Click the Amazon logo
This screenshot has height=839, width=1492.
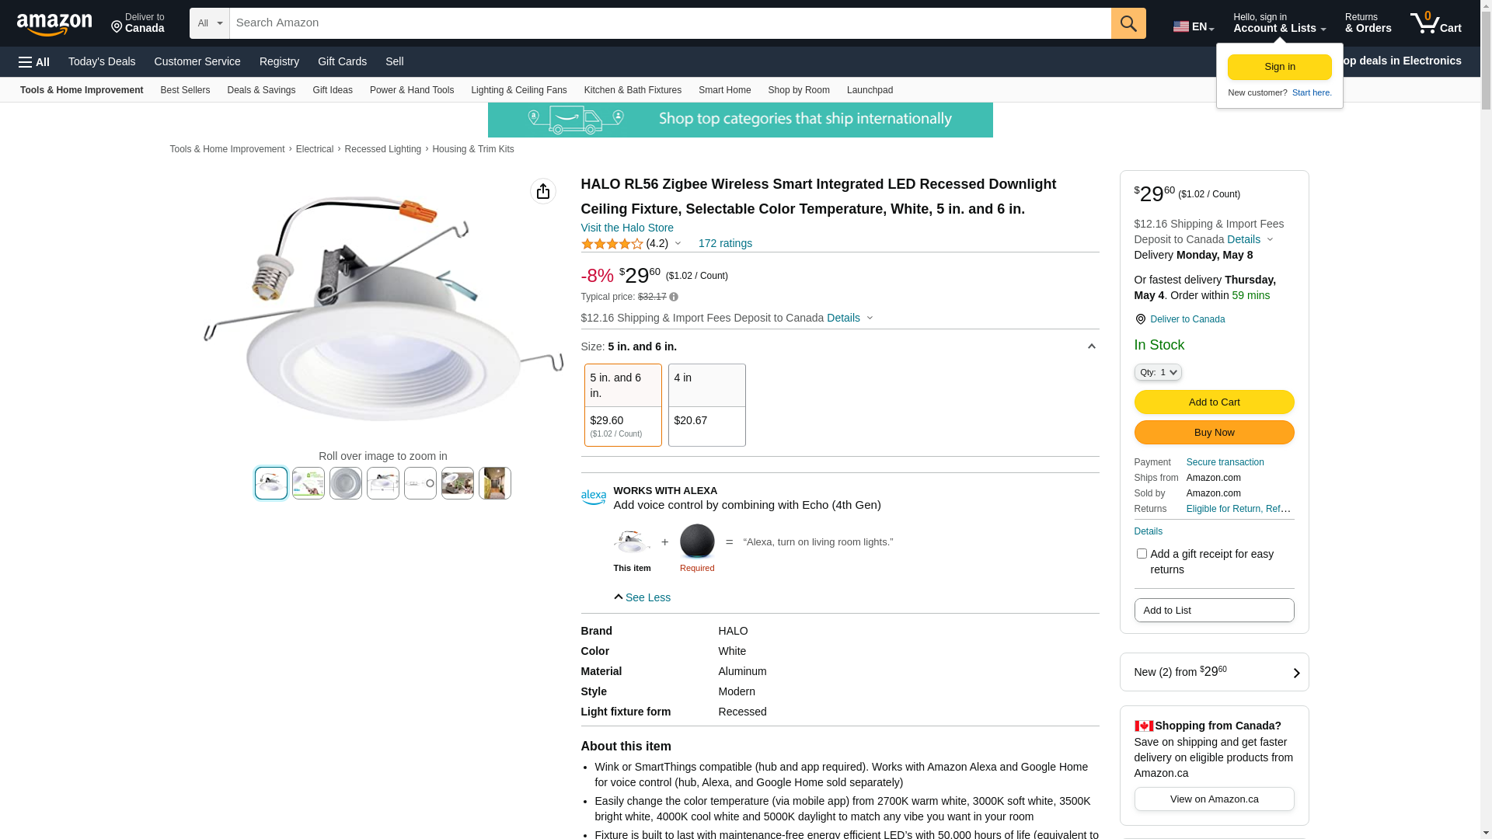(x=54, y=24)
